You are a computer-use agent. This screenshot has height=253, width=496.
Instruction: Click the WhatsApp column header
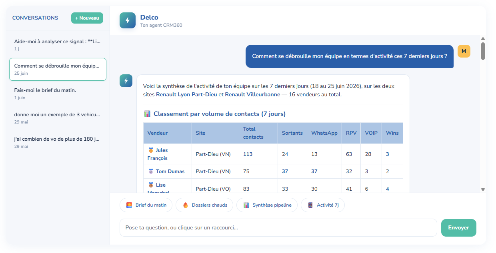pos(324,133)
